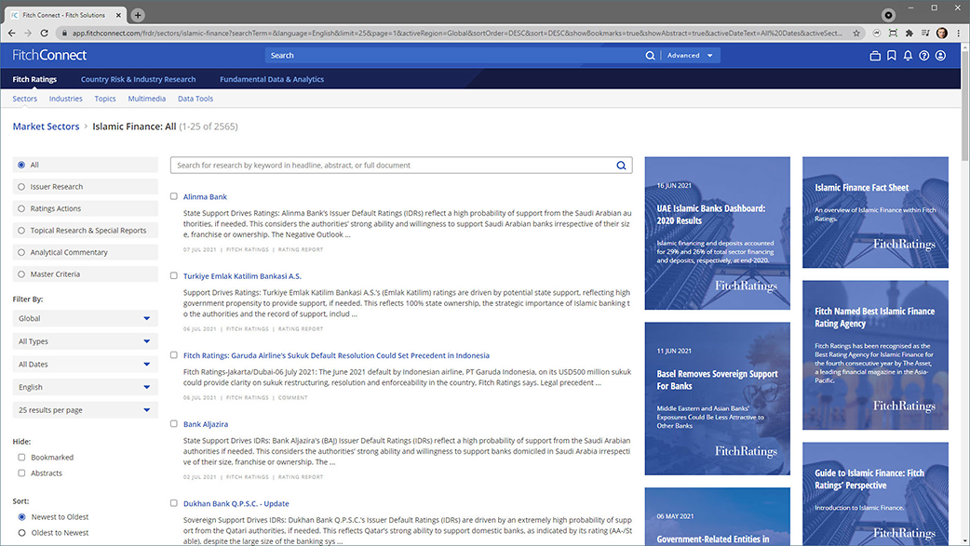Switch to Fitch Ratings tab
The width and height of the screenshot is (970, 546).
tap(34, 79)
